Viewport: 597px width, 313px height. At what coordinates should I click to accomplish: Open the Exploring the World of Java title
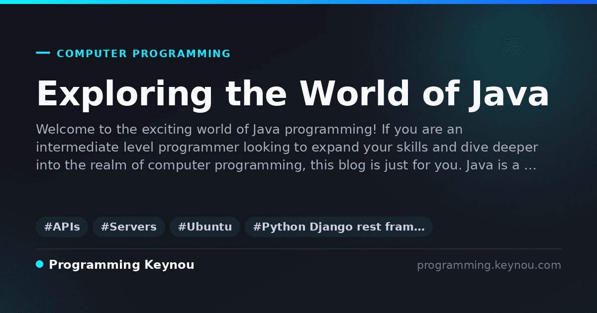click(293, 94)
